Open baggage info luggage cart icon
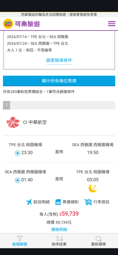 (88, 202)
